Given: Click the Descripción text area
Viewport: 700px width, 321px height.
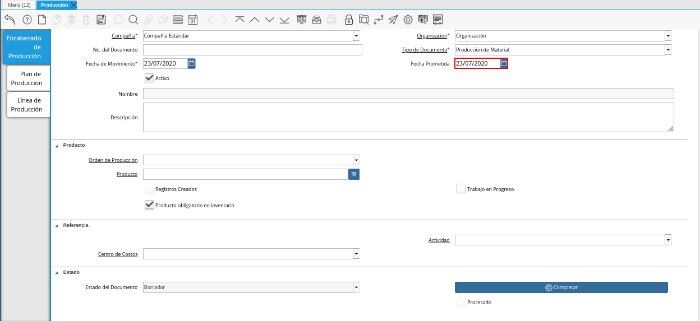Looking at the screenshot, I should (x=408, y=117).
